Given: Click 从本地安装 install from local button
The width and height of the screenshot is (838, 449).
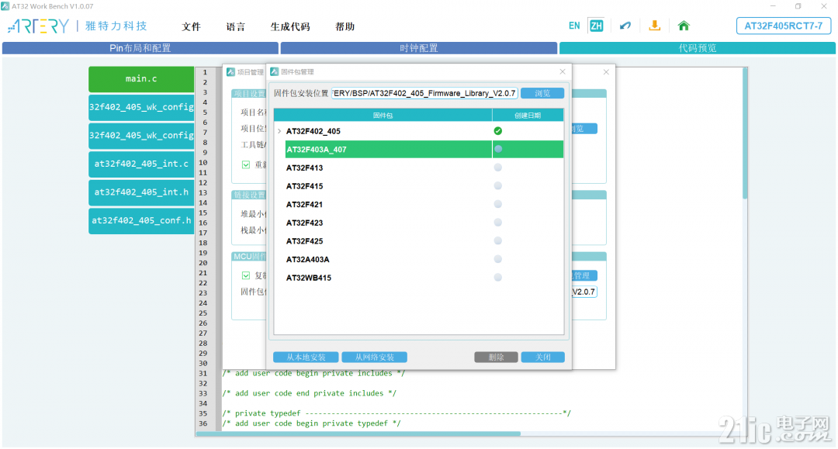Looking at the screenshot, I should click(306, 357).
